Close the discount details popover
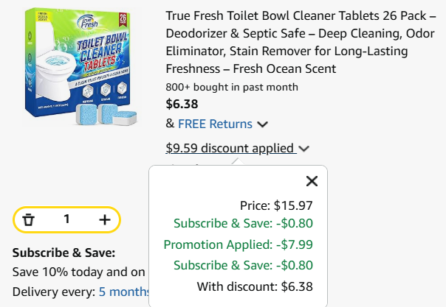Screen dimensions: 446x307 point(312,181)
